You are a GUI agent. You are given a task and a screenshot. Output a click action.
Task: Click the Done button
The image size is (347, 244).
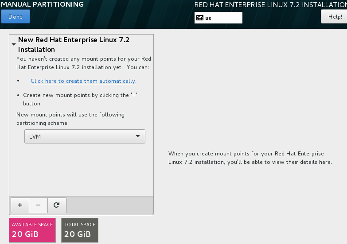(16, 16)
